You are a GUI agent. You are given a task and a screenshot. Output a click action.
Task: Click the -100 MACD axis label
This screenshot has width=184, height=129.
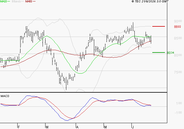point(178,113)
